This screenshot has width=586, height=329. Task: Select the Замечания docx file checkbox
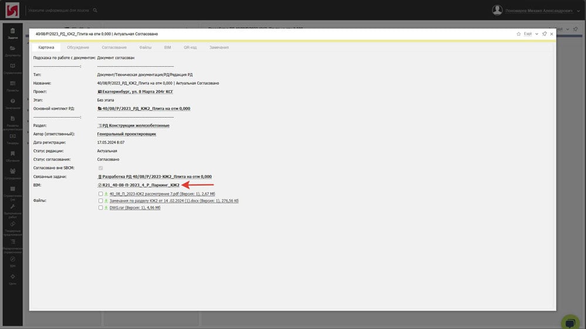point(100,200)
